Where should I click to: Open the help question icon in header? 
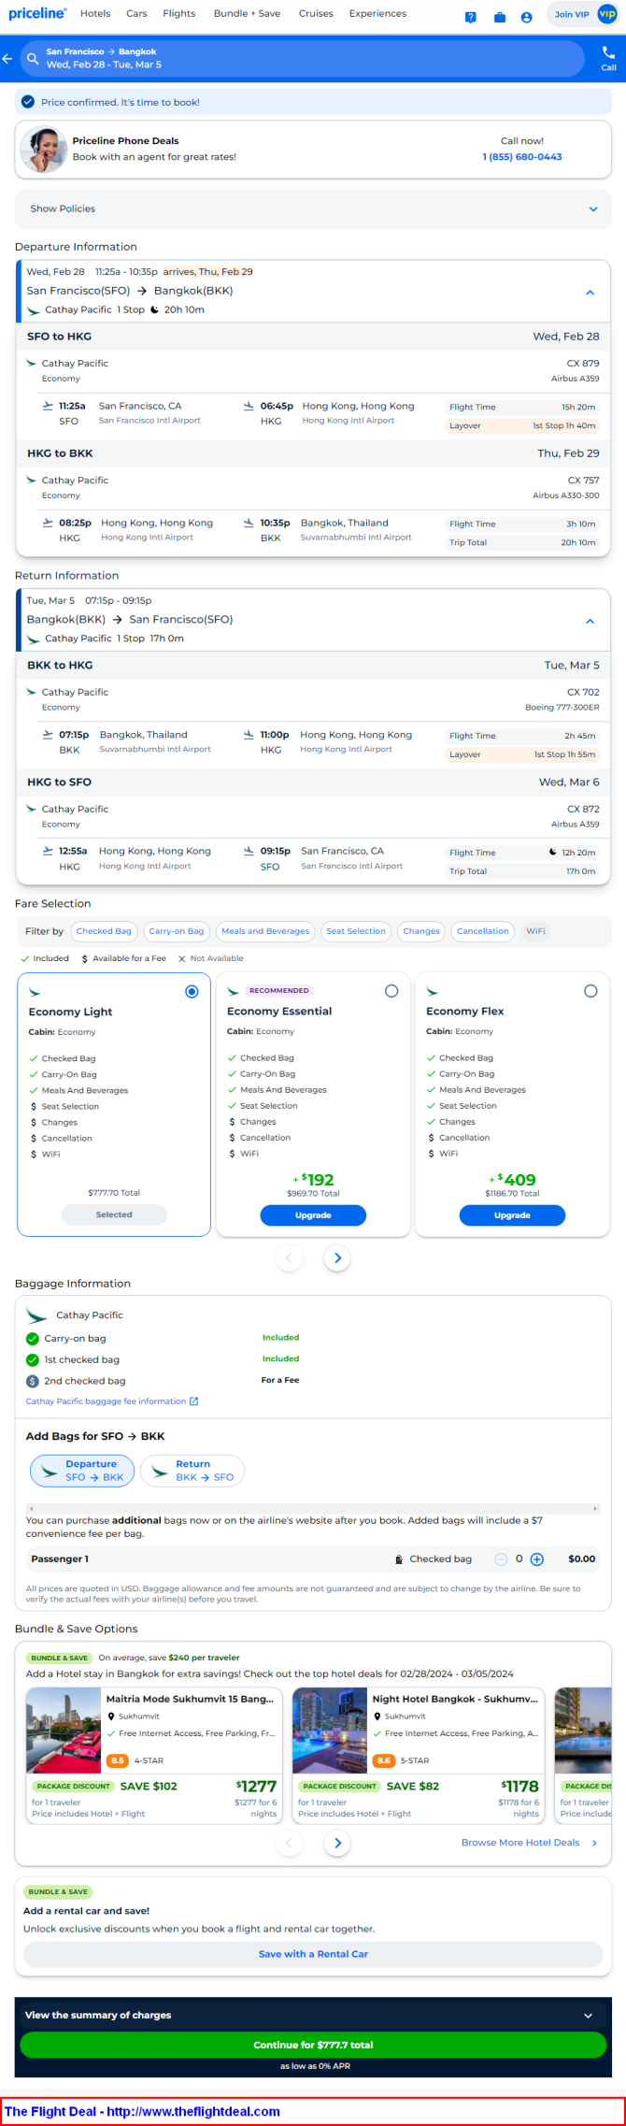(x=471, y=17)
